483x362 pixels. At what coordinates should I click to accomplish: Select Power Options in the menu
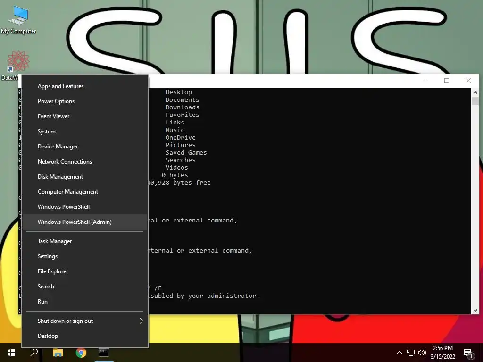[x=85, y=101]
